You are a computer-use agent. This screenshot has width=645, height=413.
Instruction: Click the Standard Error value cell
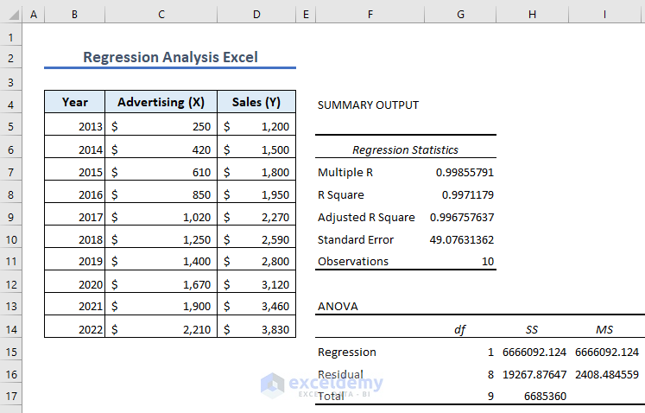click(x=461, y=239)
